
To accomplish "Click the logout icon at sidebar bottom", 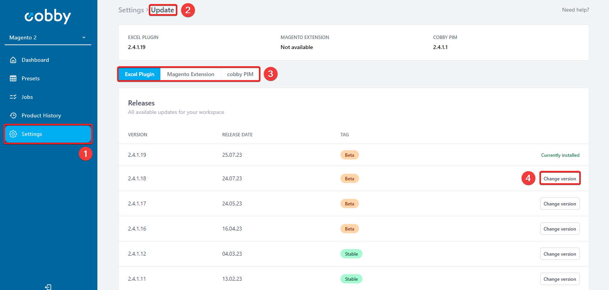I will click(48, 287).
